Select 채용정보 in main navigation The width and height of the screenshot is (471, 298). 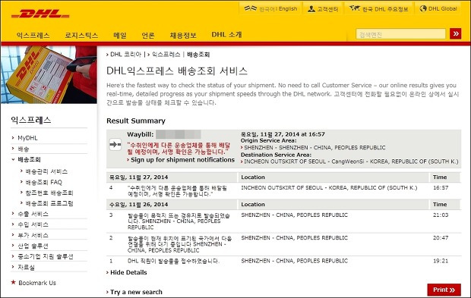pos(183,36)
